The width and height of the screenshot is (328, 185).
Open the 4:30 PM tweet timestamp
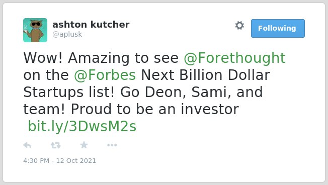click(36, 160)
